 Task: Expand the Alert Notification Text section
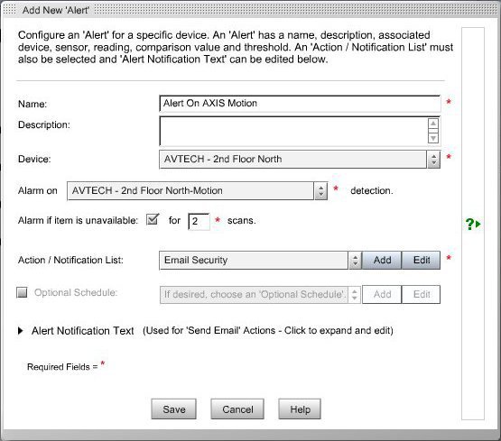(x=21, y=331)
